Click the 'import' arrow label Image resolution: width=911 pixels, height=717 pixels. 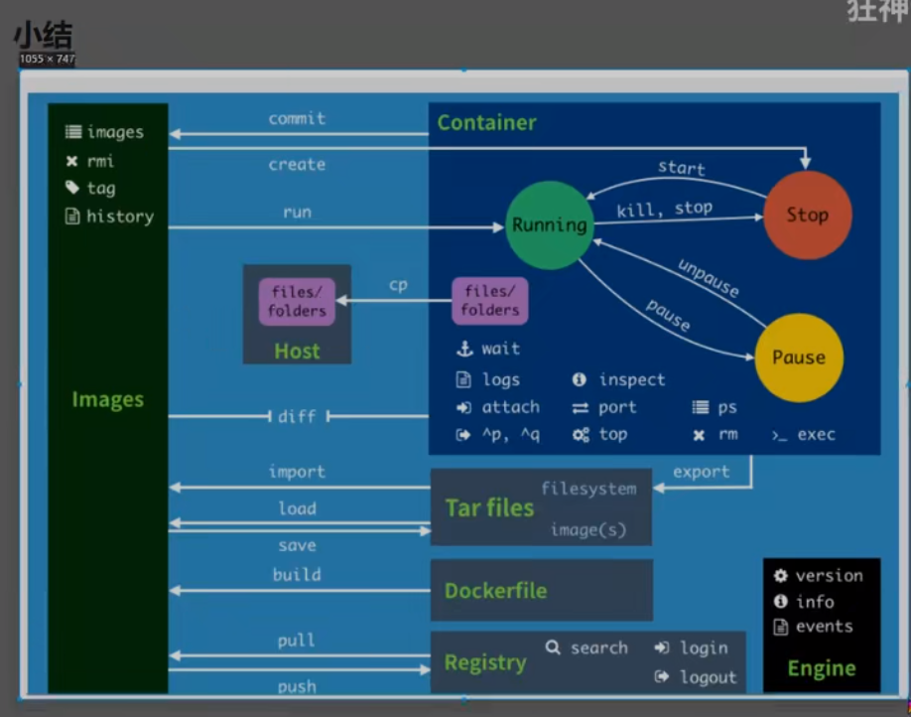pyautogui.click(x=297, y=472)
